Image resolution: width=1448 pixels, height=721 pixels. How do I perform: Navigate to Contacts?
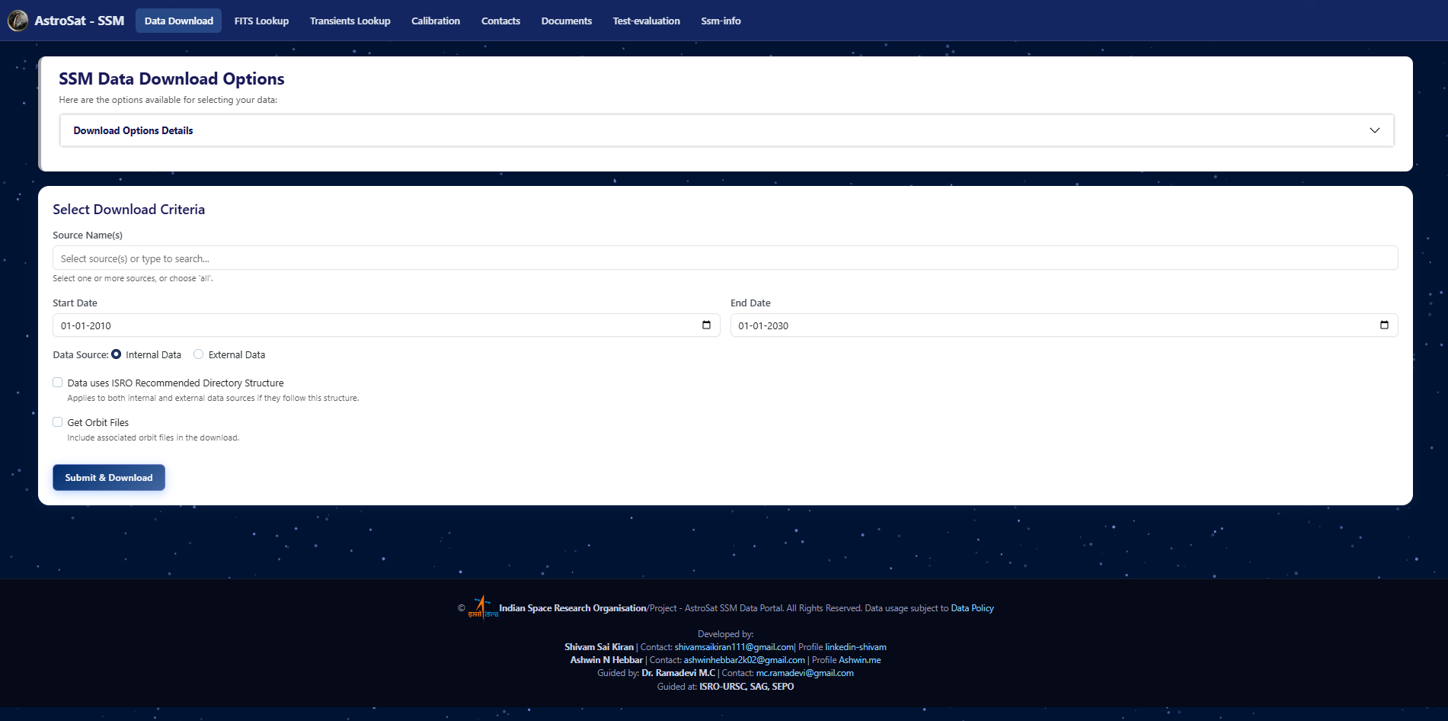[500, 21]
